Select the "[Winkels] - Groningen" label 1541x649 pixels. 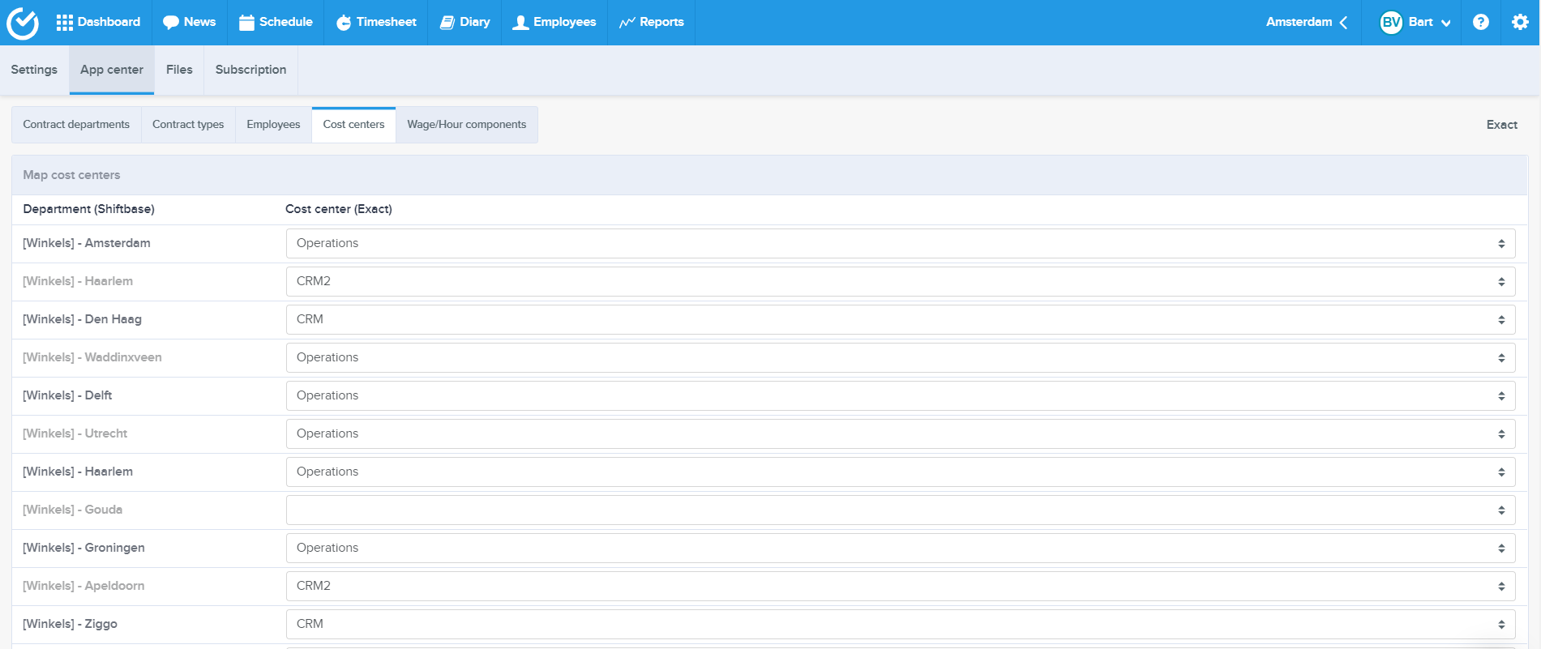(83, 548)
